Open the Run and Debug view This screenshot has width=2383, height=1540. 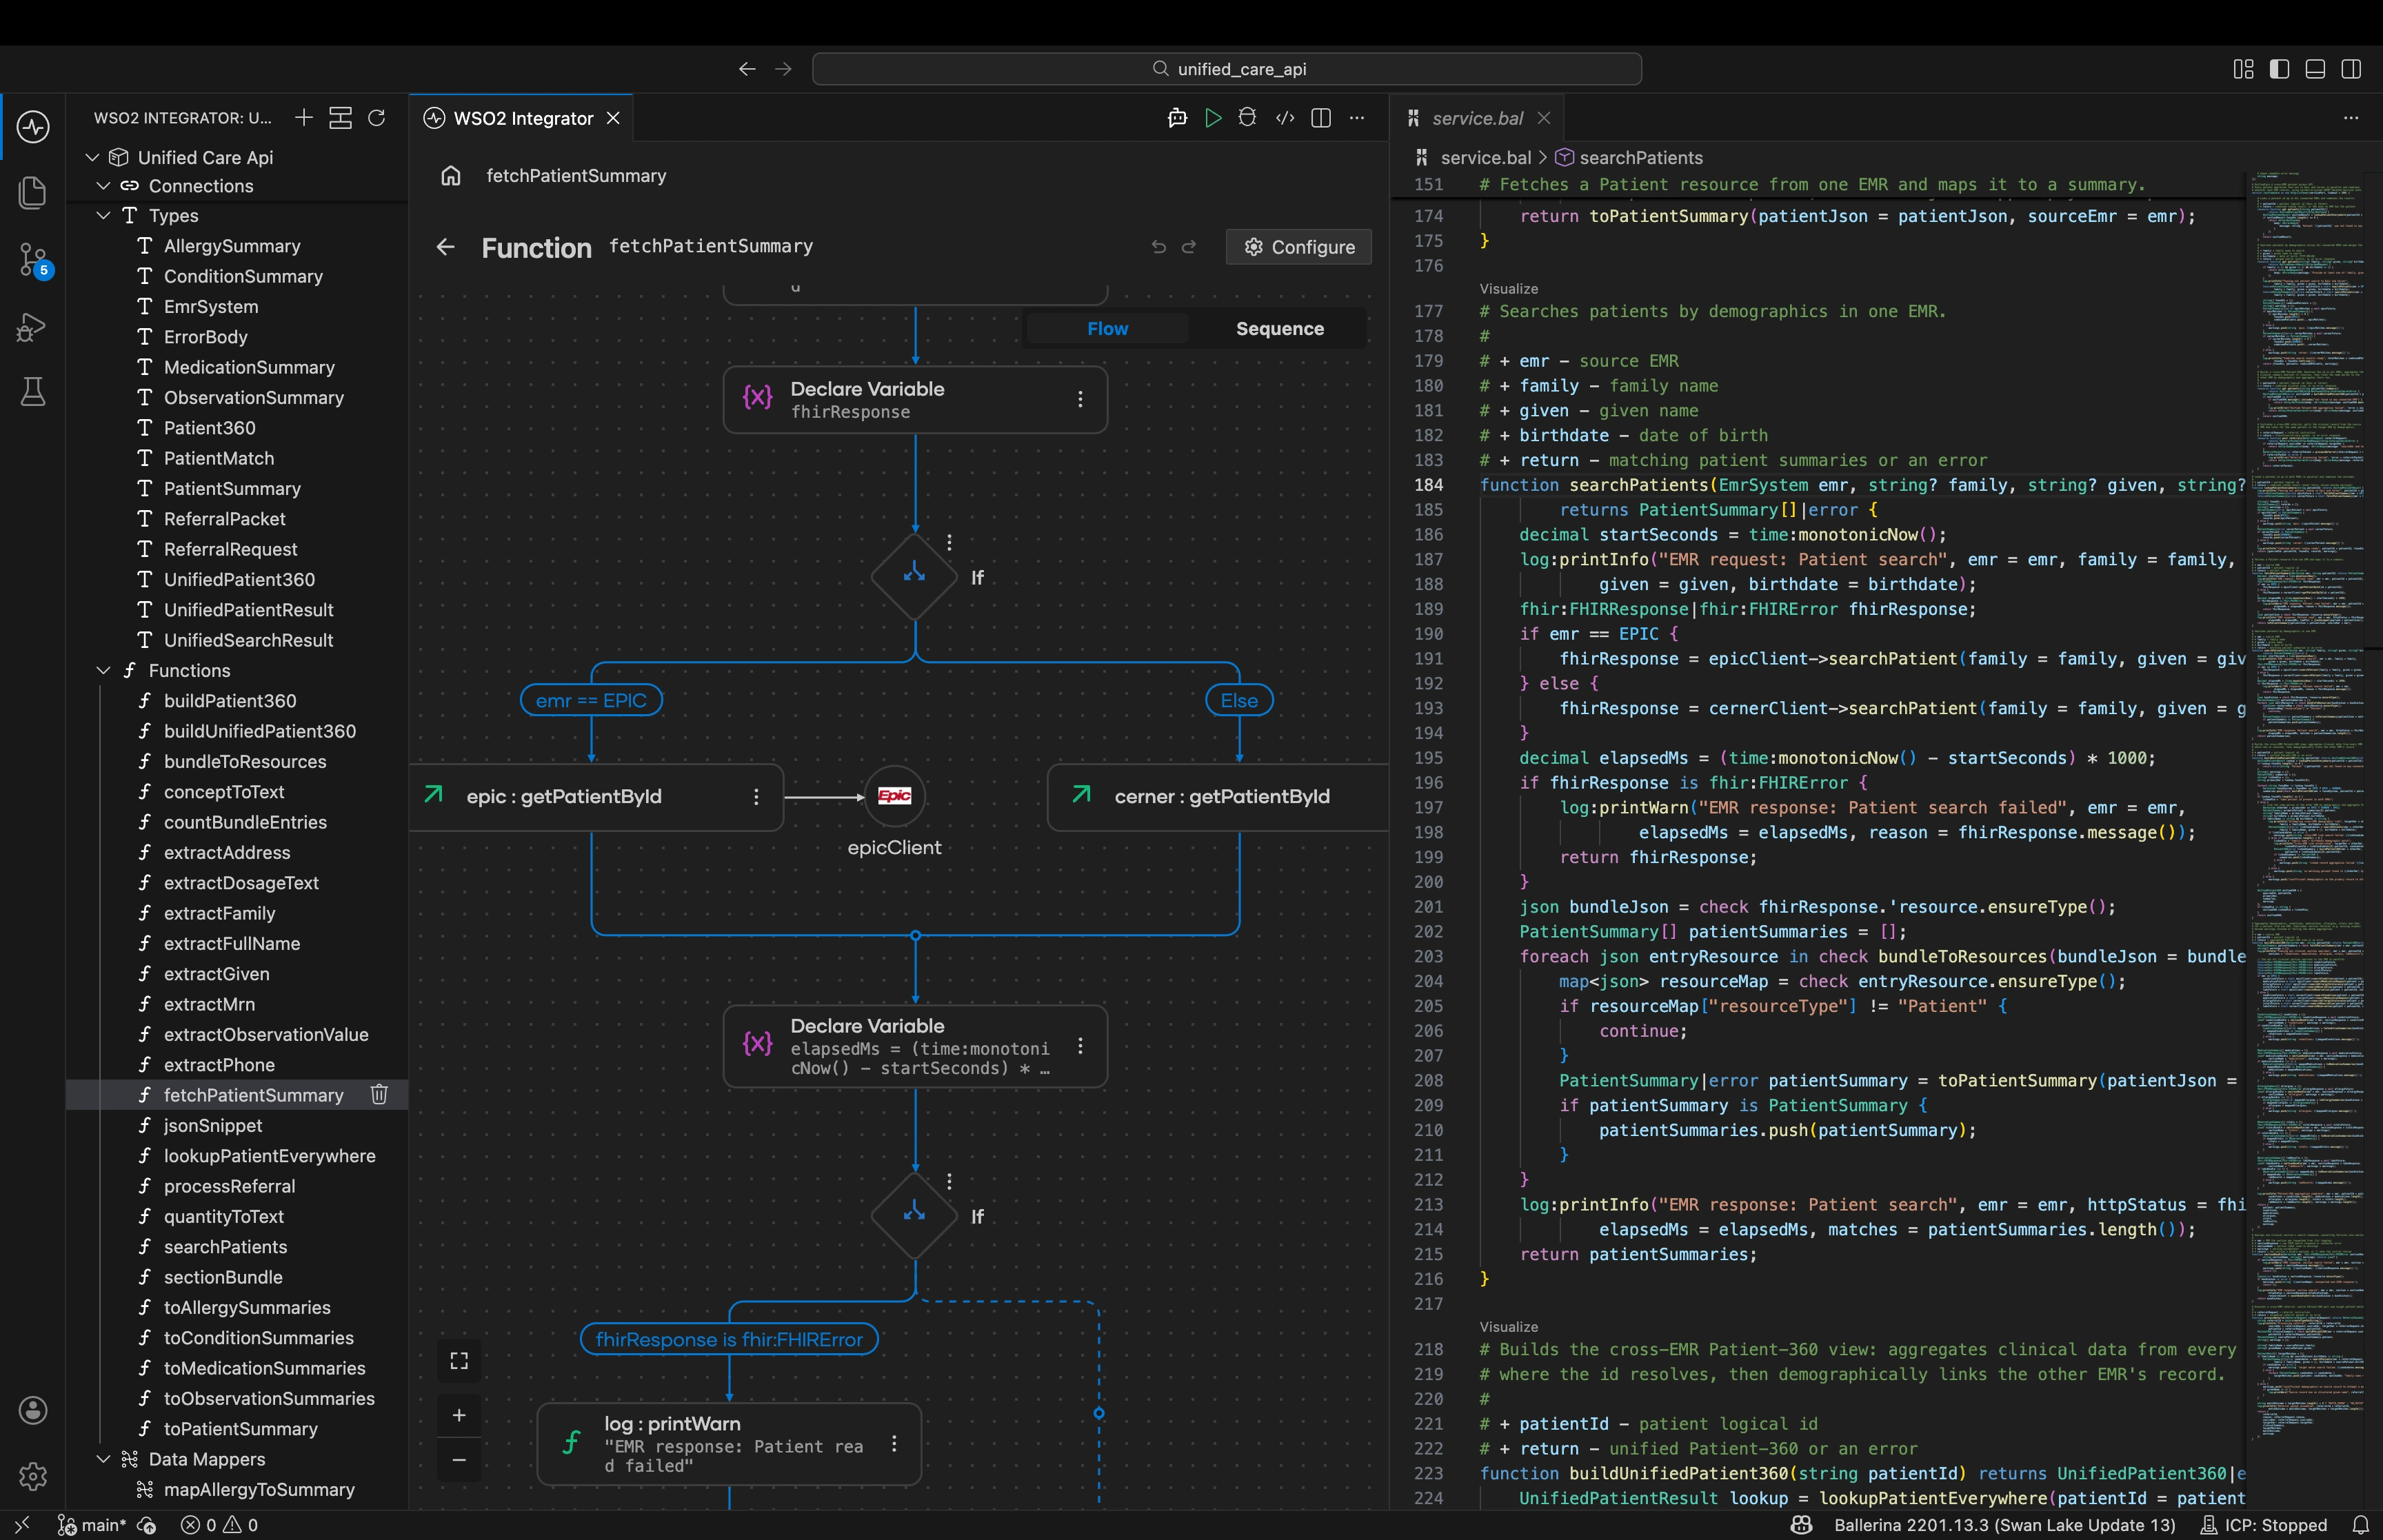33,327
